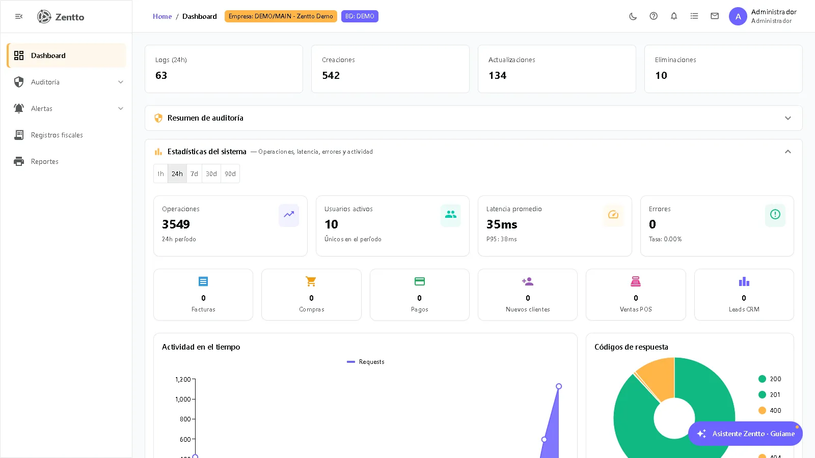This screenshot has height=458, width=815.
Task: Click the Ventas POS register icon
Action: tap(636, 281)
